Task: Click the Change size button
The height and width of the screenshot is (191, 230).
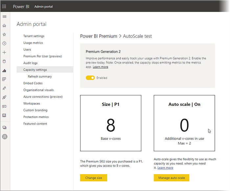Action: [94, 178]
